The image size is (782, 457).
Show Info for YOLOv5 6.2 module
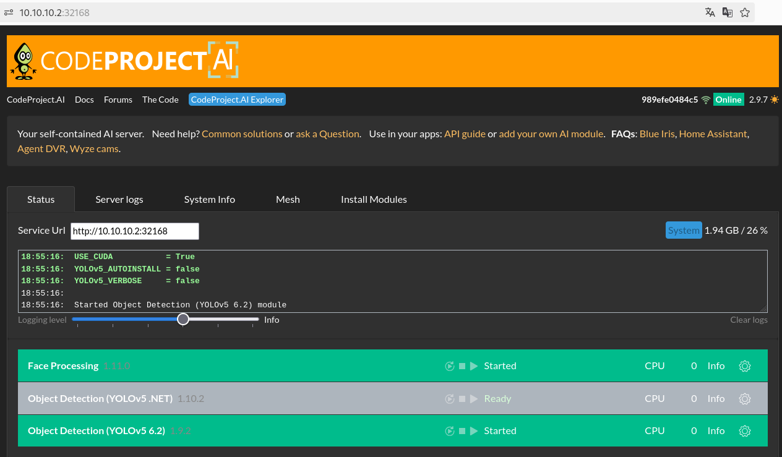(x=716, y=431)
